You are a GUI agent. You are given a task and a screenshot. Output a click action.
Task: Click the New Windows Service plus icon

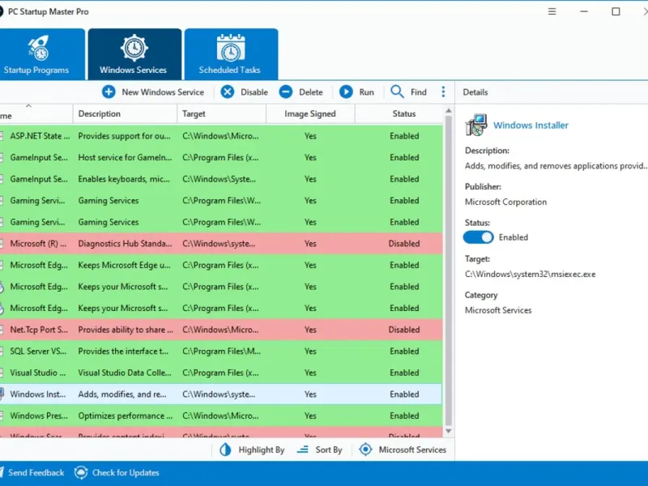point(109,92)
